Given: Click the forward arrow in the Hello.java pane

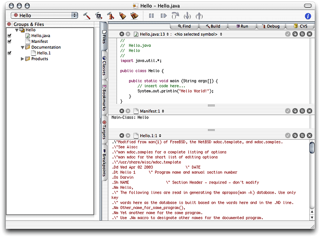Looking at the screenshot, I should click(128, 34).
